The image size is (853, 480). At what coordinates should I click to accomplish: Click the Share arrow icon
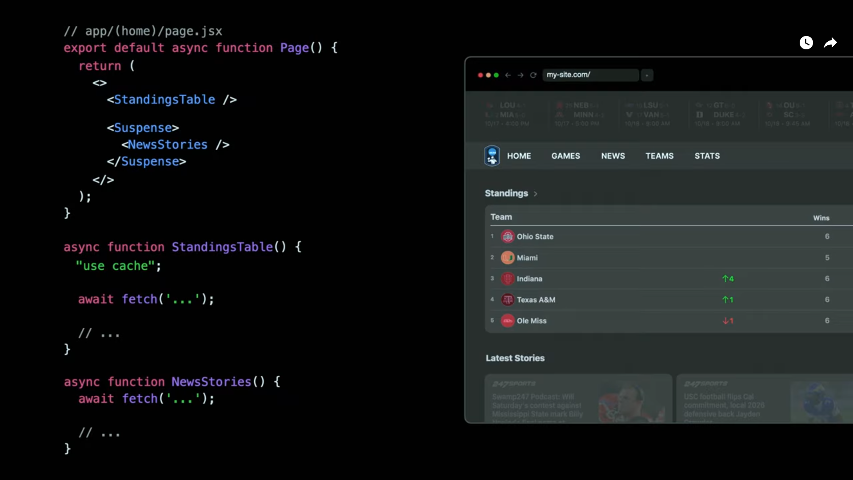(x=830, y=43)
